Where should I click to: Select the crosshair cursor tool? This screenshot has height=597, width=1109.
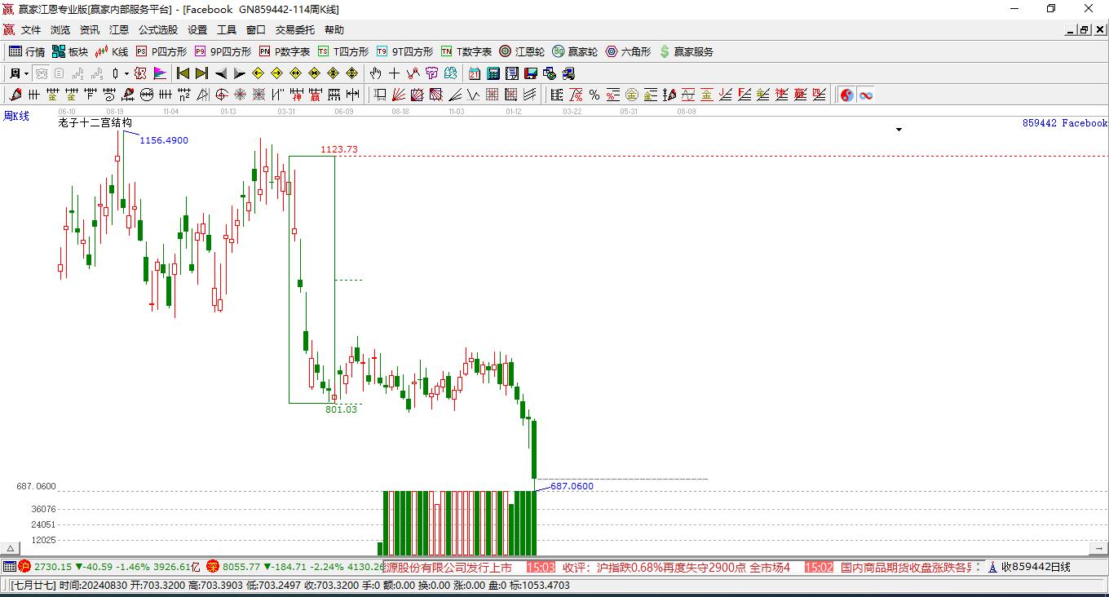point(395,73)
